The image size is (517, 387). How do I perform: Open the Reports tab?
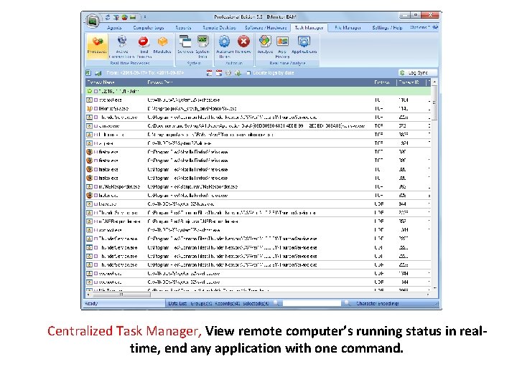[x=183, y=28]
